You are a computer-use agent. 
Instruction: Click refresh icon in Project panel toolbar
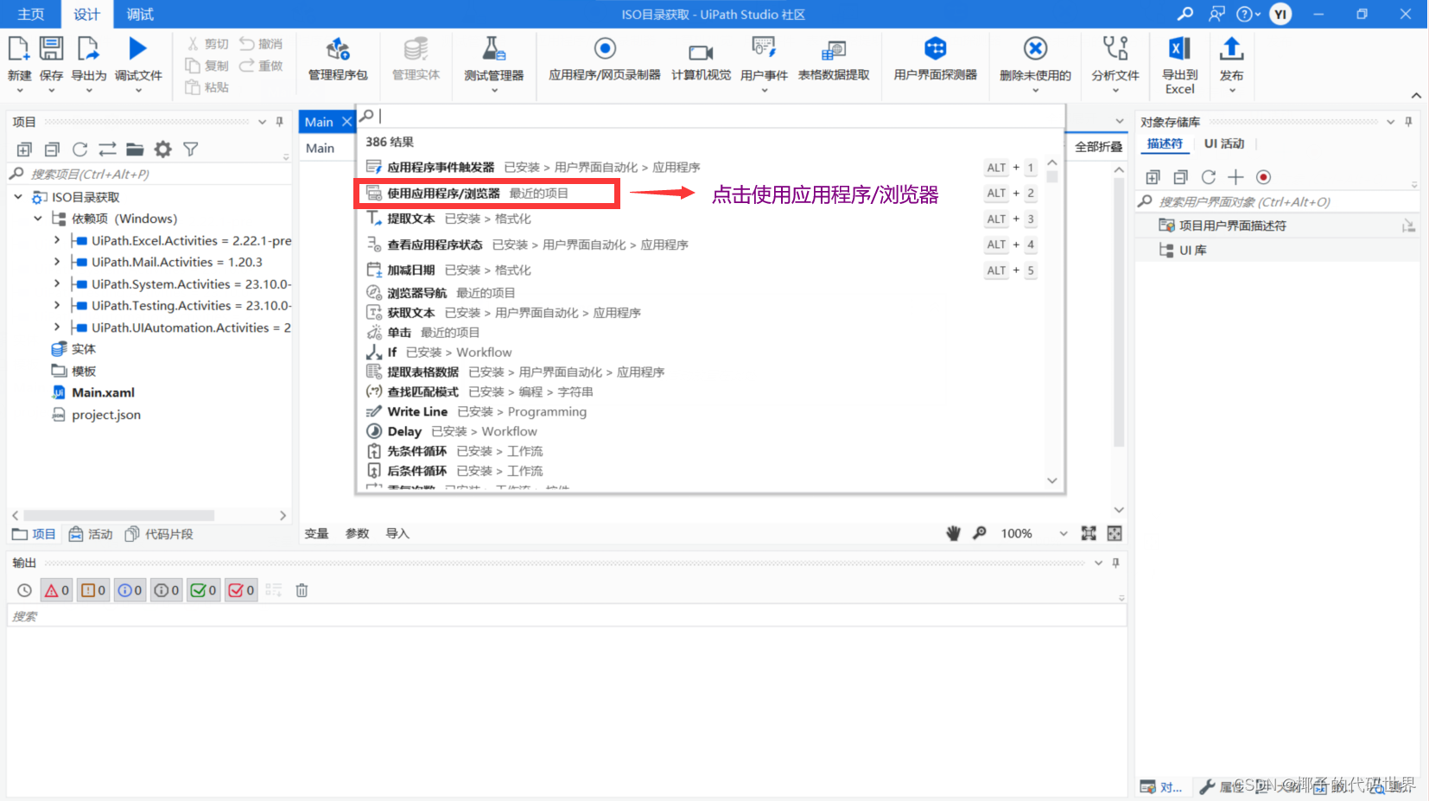pyautogui.click(x=79, y=149)
